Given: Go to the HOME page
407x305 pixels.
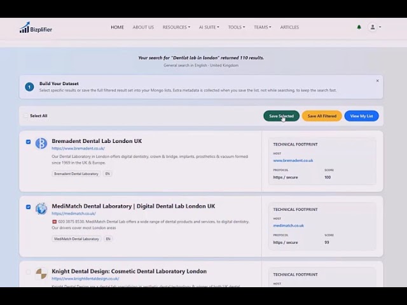Looking at the screenshot, I should pos(117,27).
